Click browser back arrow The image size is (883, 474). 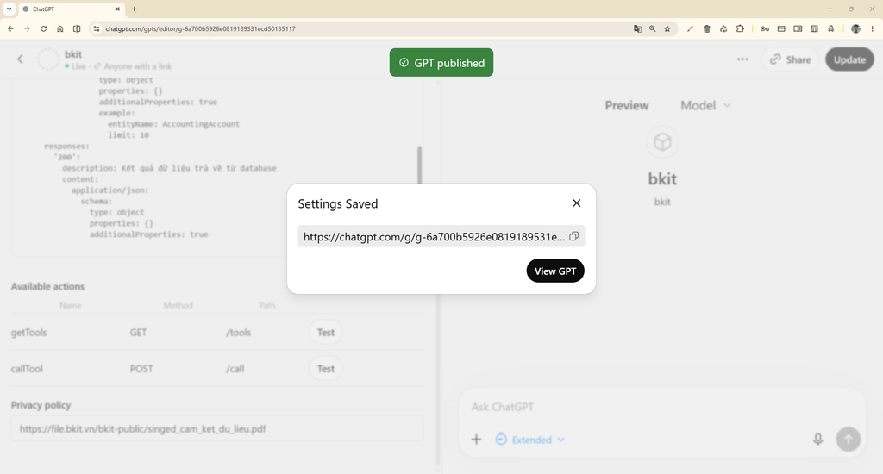click(x=10, y=28)
